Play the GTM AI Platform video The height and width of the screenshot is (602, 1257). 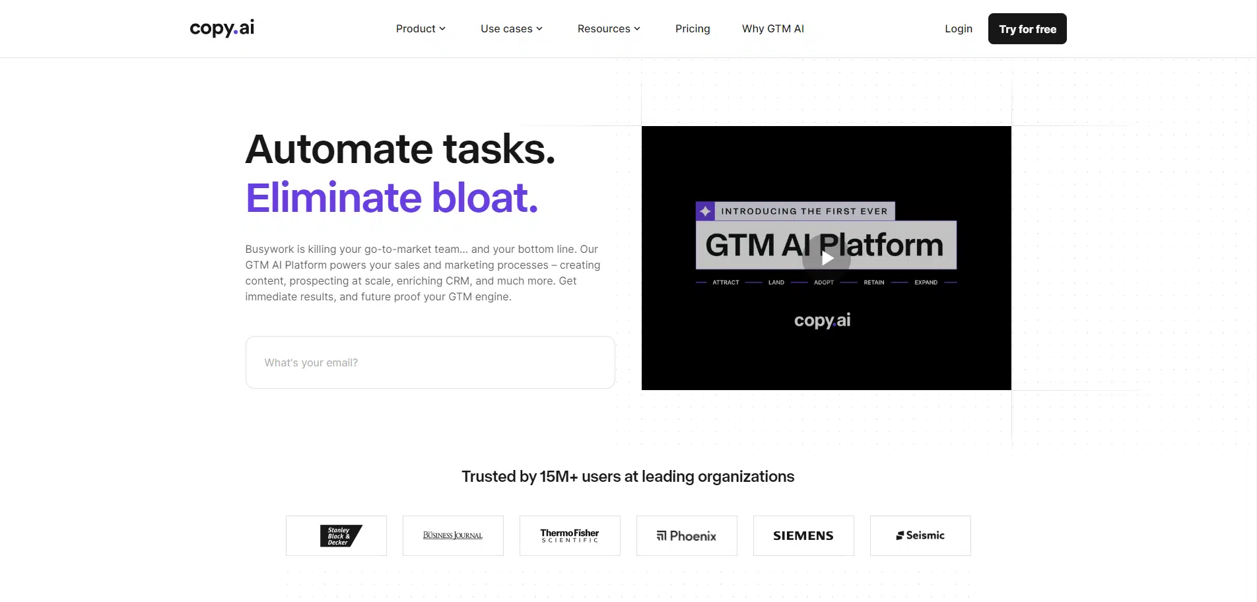826,259
